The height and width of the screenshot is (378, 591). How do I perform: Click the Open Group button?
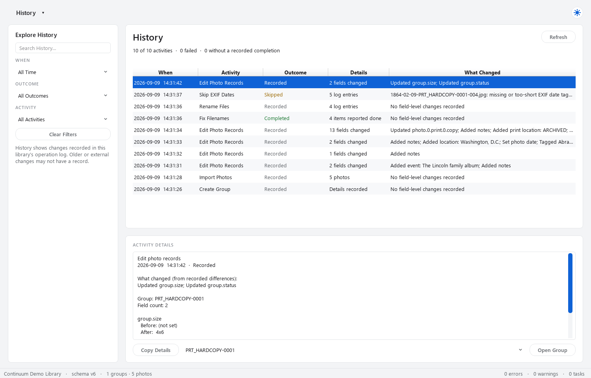point(552,350)
